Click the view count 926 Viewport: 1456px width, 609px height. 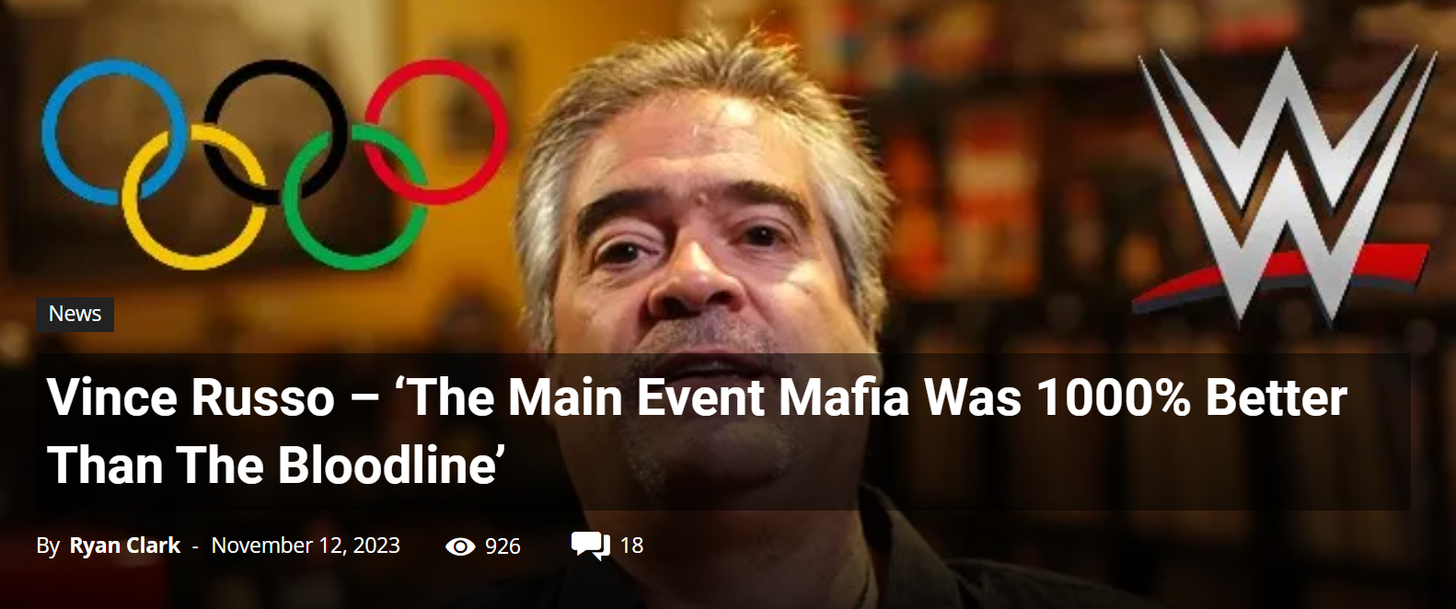point(503,546)
